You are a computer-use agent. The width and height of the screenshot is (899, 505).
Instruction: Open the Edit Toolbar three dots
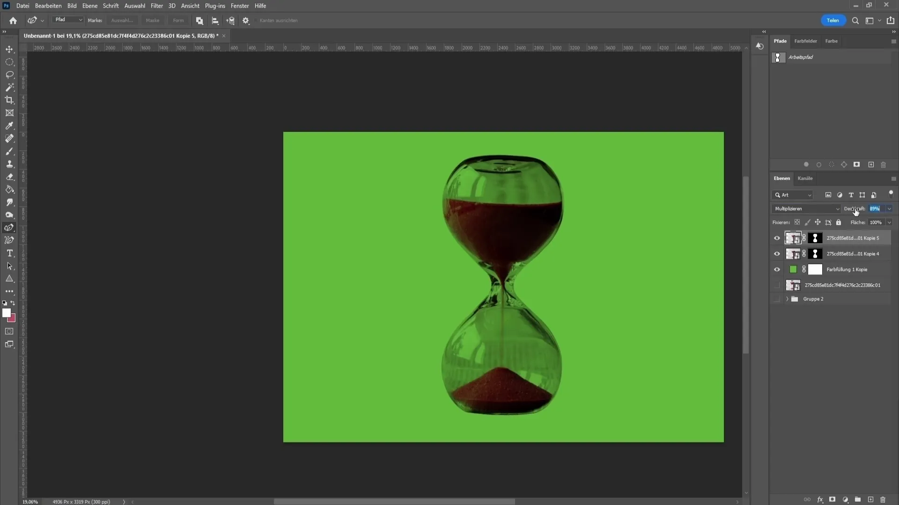pos(9,291)
